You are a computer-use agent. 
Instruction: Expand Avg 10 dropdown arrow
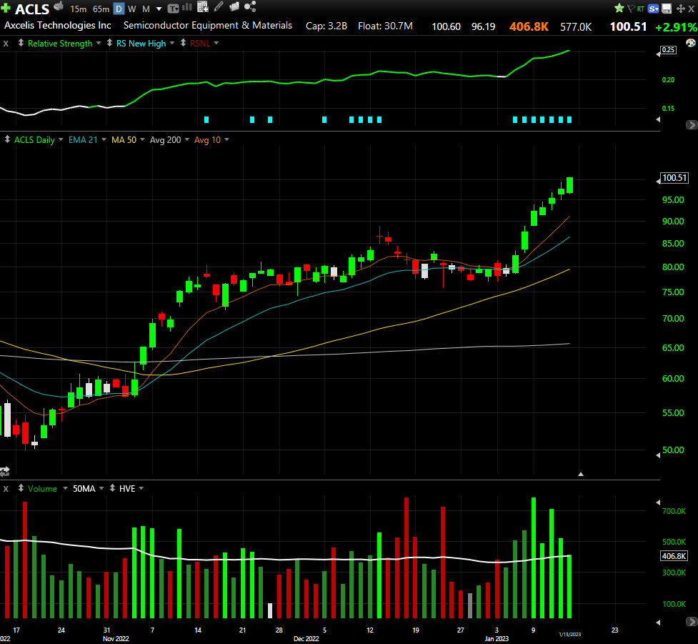226,139
